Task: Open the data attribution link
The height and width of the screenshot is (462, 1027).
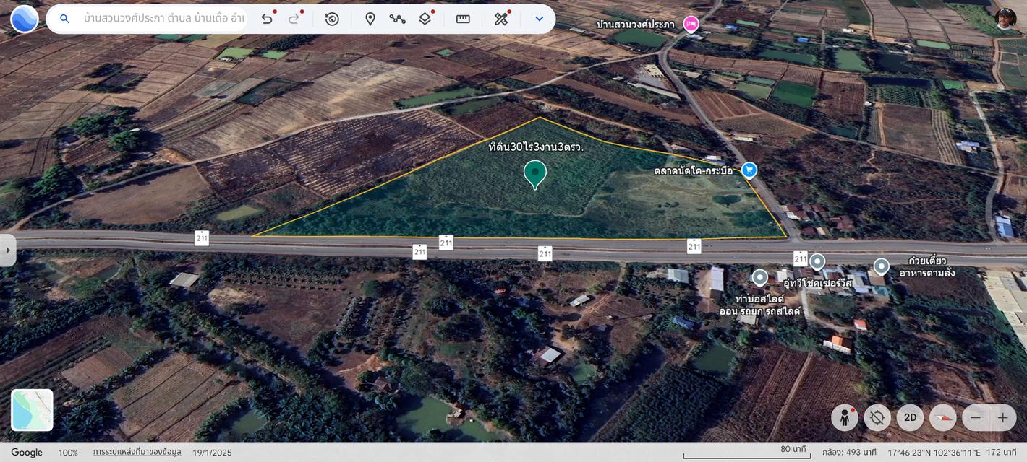Action: point(137,453)
